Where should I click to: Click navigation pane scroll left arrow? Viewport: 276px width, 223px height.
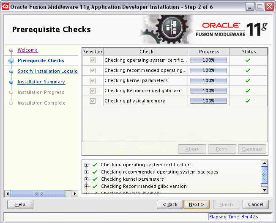point(7,194)
